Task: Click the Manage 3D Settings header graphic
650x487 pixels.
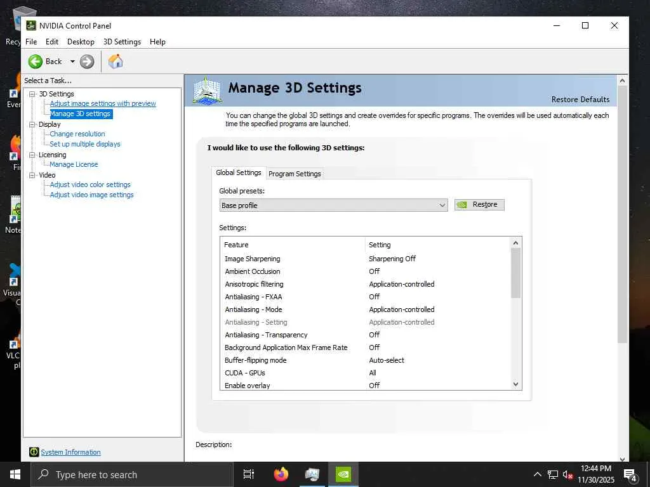Action: click(x=208, y=90)
